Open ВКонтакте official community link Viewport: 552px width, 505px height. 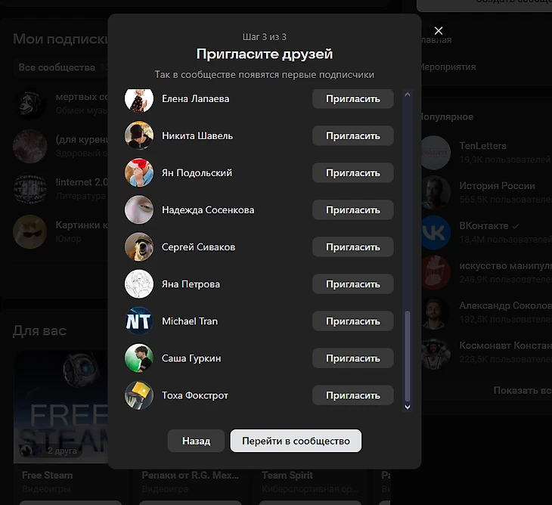pyautogui.click(x=483, y=225)
